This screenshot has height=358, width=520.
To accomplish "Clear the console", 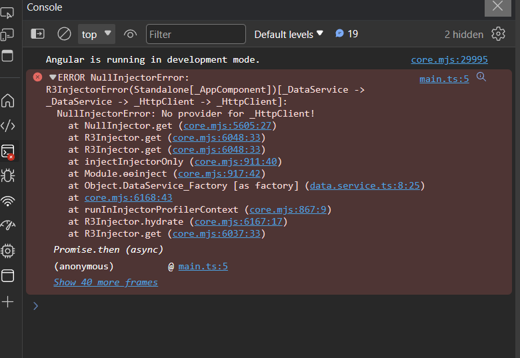I will coord(64,34).
